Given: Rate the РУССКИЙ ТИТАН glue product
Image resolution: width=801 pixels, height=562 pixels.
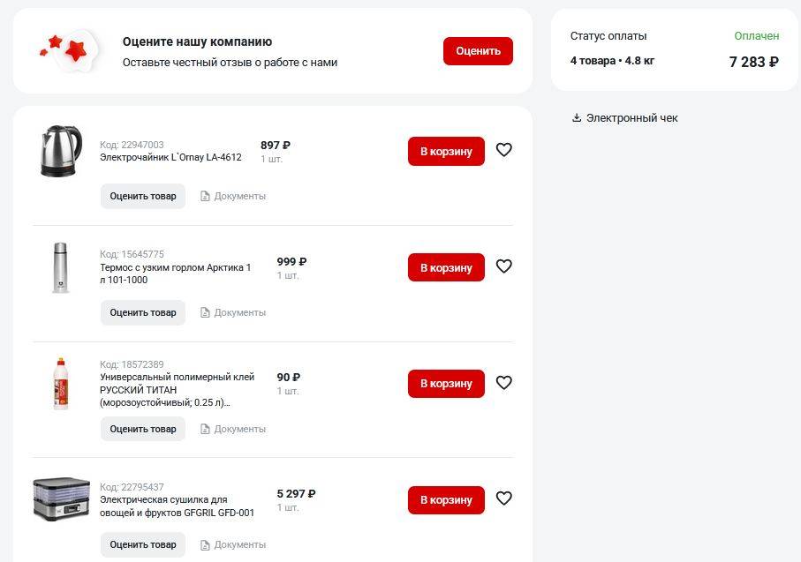Looking at the screenshot, I should [142, 430].
